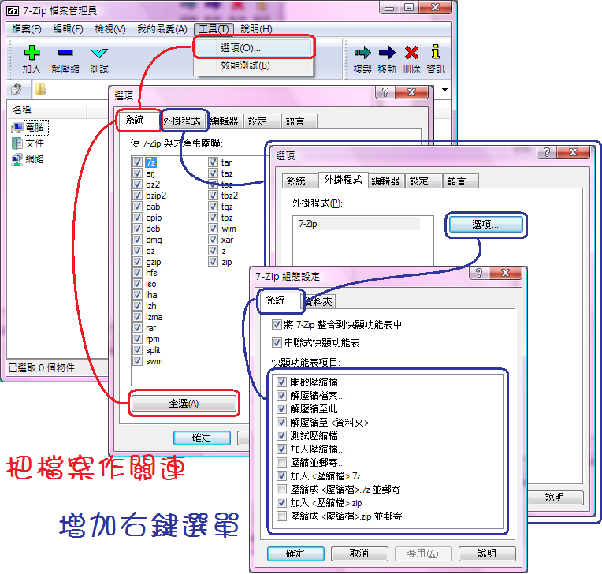This screenshot has height=574, width=602.
Task: Click the 全選(A) select-all button
Action: tap(184, 404)
